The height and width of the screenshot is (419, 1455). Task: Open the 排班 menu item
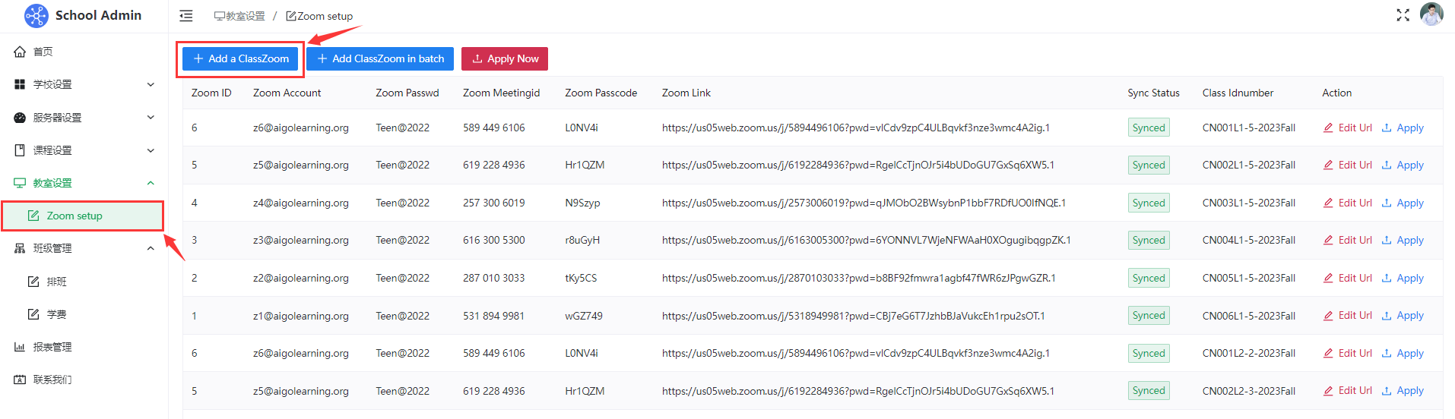[x=56, y=282]
